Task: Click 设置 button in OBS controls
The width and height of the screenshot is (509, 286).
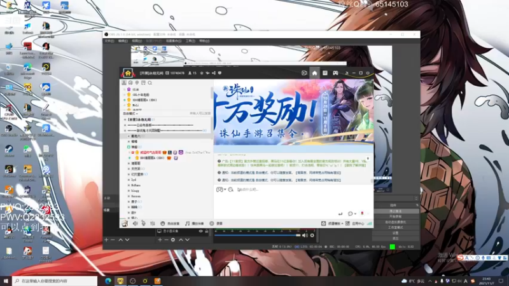Action: [x=395, y=233]
